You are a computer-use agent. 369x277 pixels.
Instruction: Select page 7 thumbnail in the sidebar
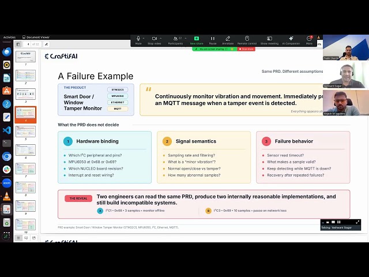25,169
